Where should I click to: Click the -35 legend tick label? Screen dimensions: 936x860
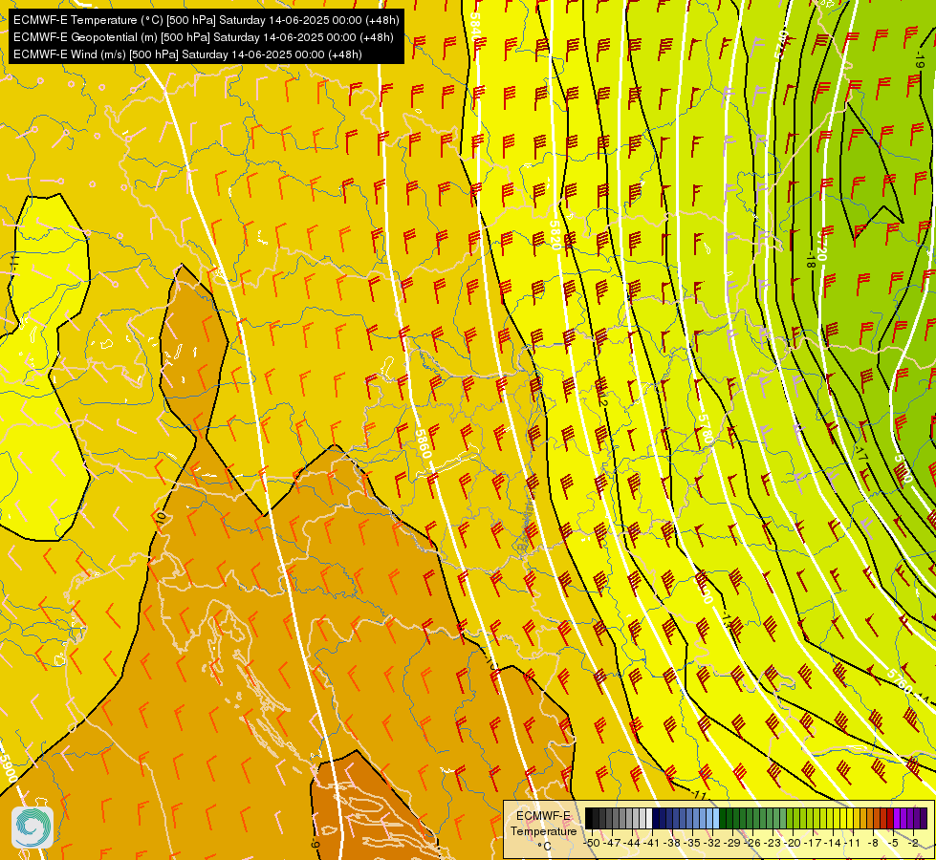pos(693,843)
